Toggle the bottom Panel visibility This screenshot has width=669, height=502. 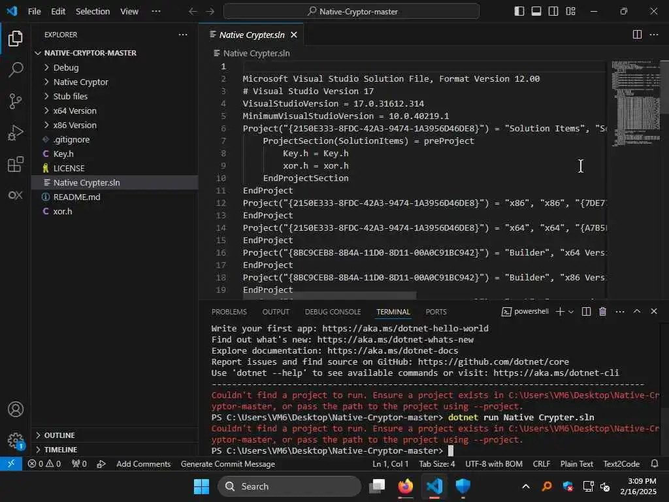(x=536, y=11)
